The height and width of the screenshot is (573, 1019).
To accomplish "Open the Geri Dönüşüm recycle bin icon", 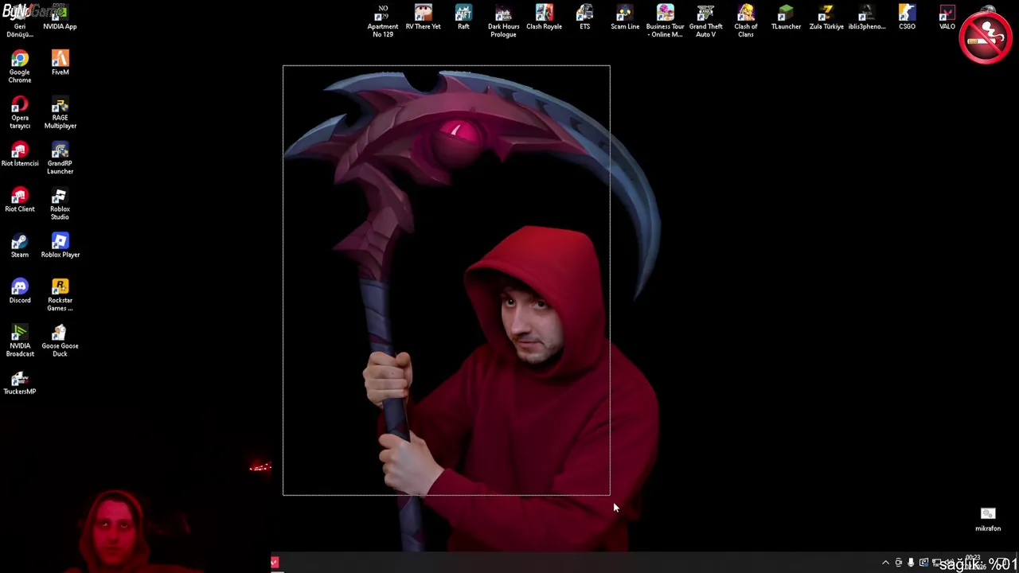I will [20, 21].
